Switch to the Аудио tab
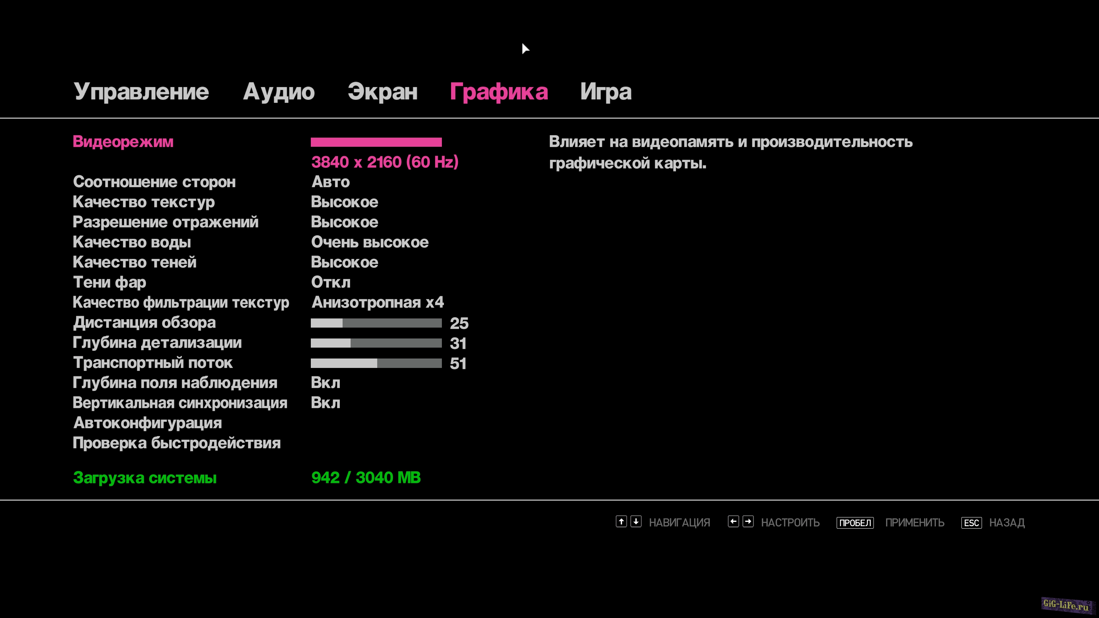Image resolution: width=1099 pixels, height=618 pixels. pos(278,92)
